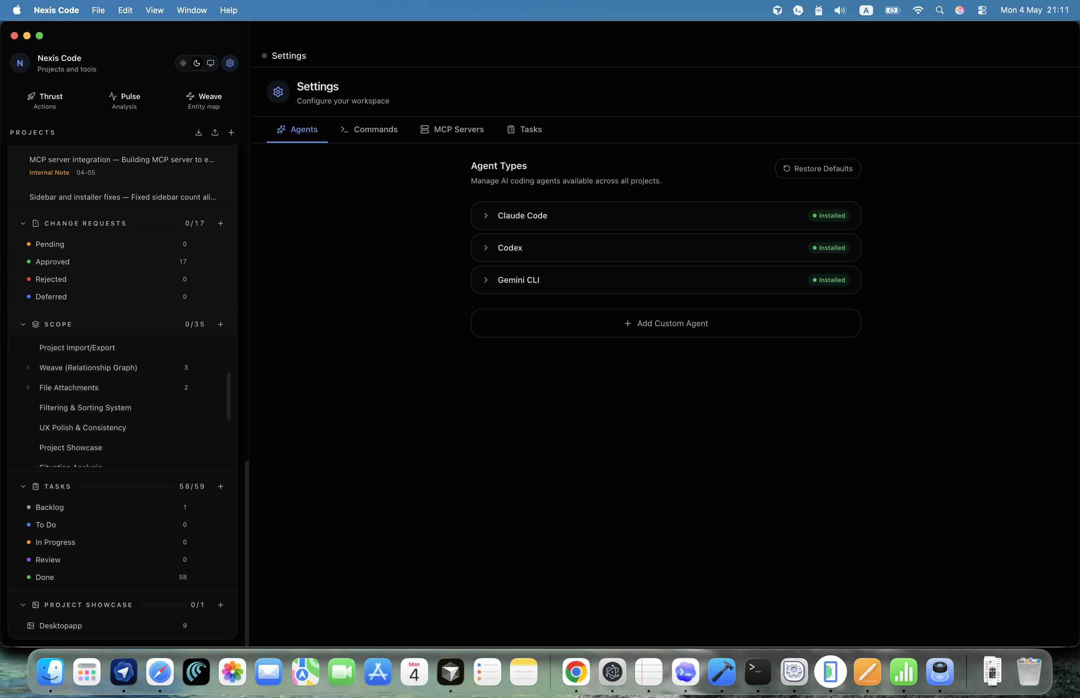Click Gemini CLI Installed badge

pyautogui.click(x=828, y=280)
